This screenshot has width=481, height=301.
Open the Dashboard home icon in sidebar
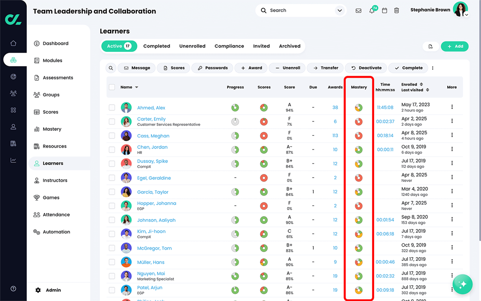[13, 43]
